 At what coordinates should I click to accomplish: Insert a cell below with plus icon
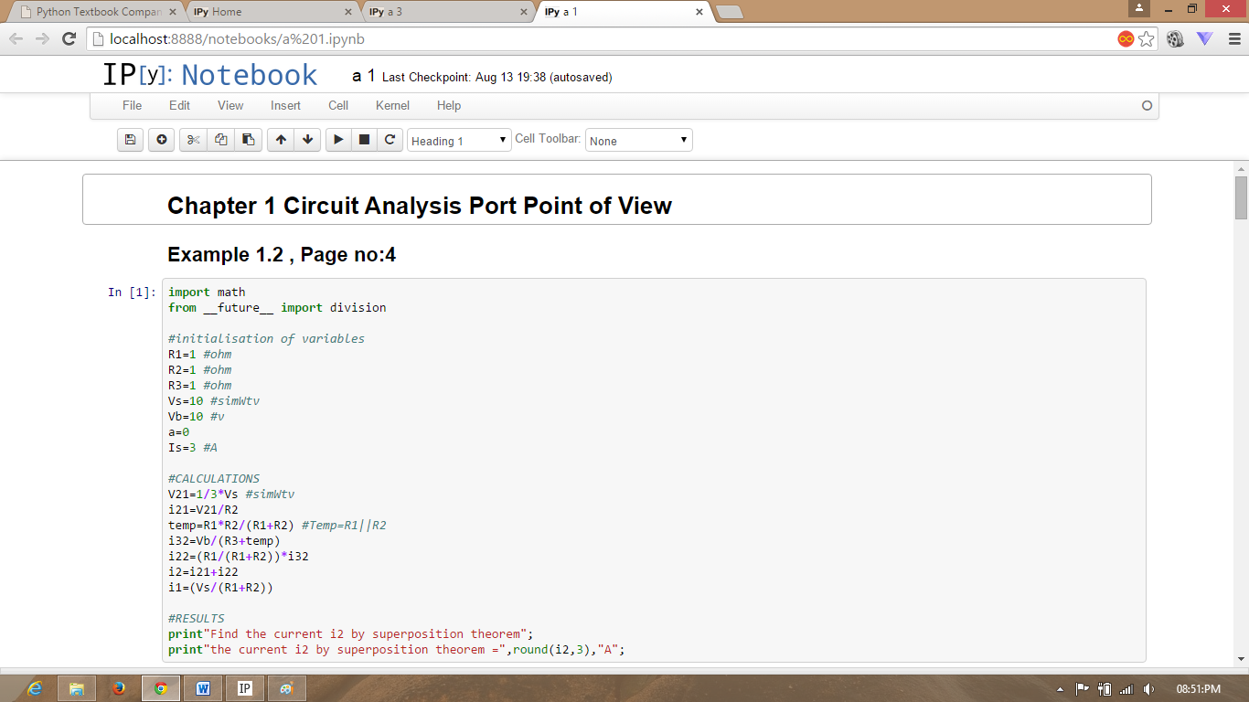point(162,140)
